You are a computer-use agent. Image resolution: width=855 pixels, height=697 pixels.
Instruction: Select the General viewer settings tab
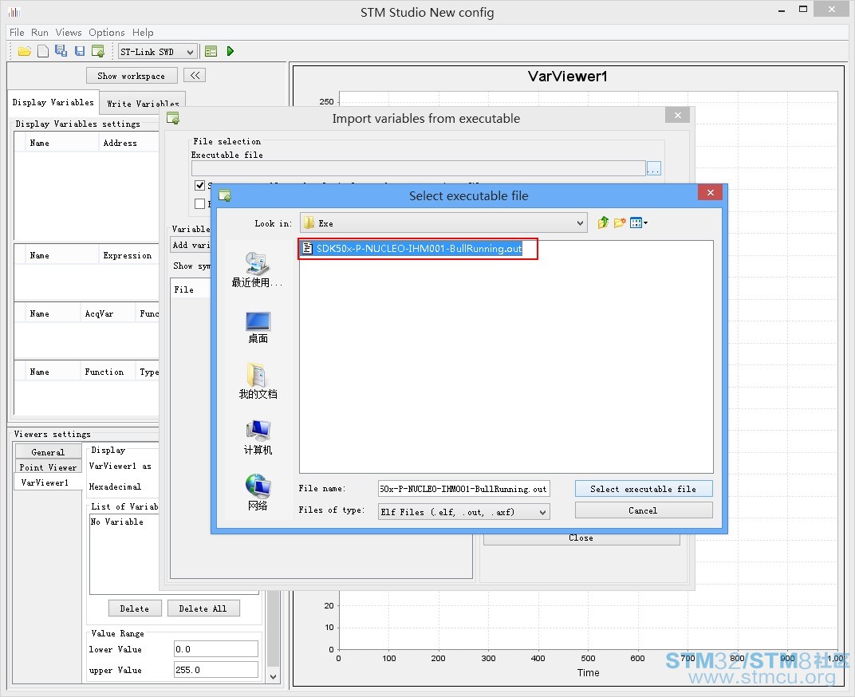click(48, 451)
